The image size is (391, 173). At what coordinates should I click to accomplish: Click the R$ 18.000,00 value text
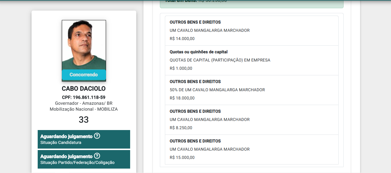pos(182,98)
